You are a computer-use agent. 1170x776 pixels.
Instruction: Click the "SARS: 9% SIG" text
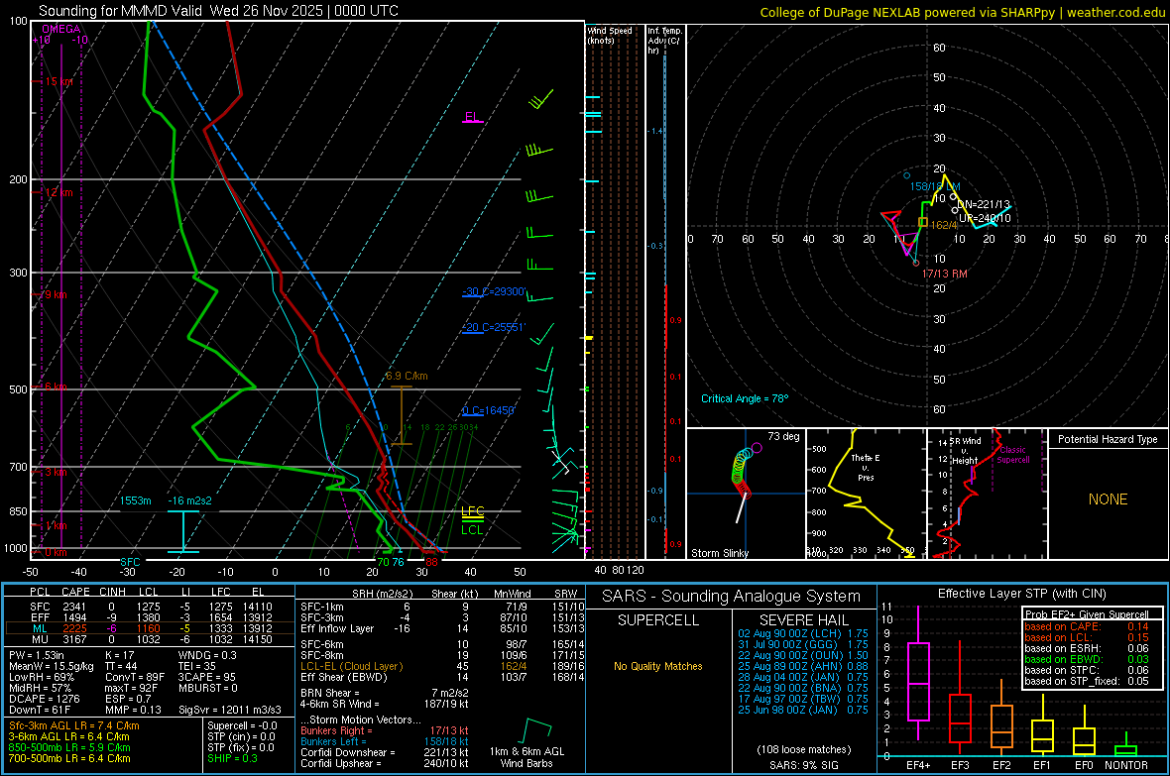pyautogui.click(x=803, y=765)
